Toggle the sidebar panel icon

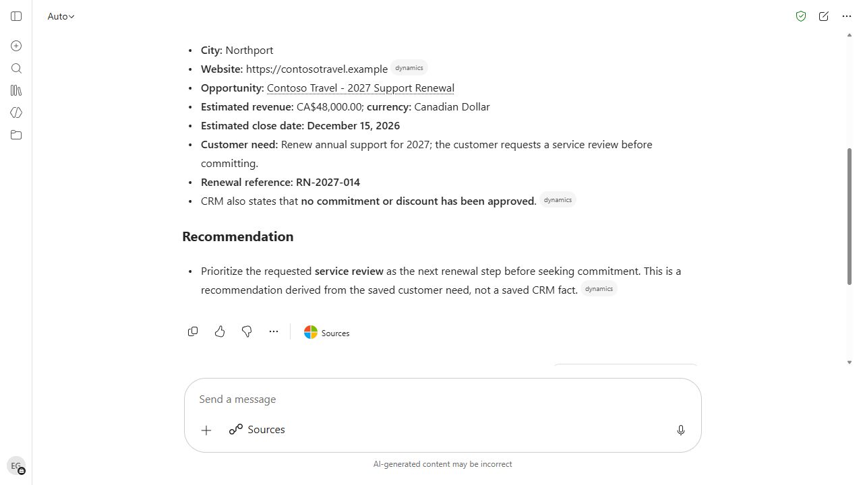point(16,16)
